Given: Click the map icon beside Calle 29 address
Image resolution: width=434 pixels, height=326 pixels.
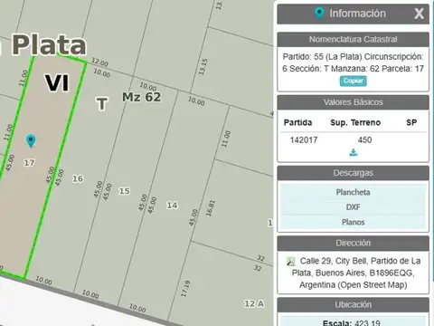Looking at the screenshot, I should 291,262.
